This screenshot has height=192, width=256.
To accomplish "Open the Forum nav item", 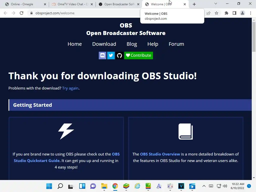I will pyautogui.click(x=176, y=44).
